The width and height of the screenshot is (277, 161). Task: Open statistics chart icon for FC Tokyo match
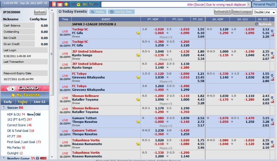click(272, 79)
